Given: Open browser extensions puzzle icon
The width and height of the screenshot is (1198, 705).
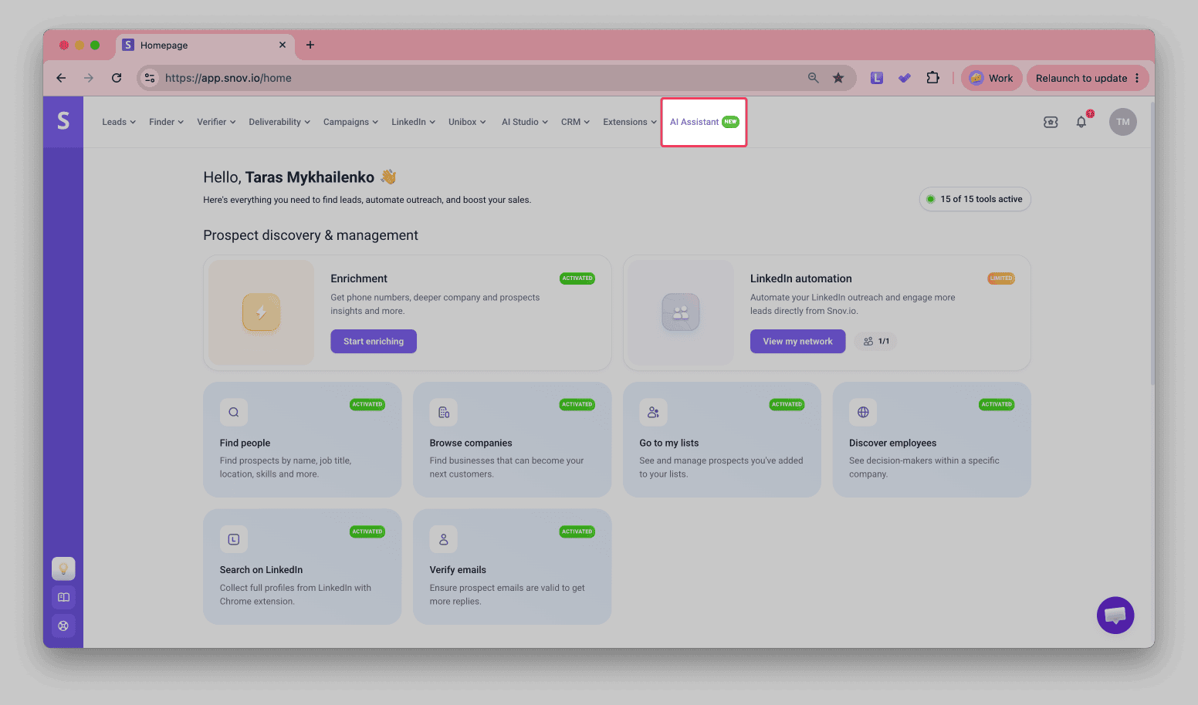Looking at the screenshot, I should (932, 78).
